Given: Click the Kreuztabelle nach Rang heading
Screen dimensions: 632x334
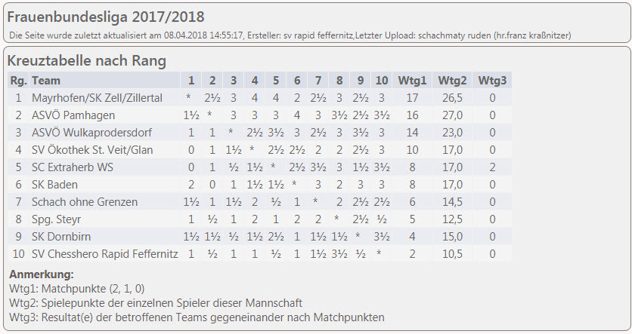Looking at the screenshot, I should pyautogui.click(x=87, y=61).
